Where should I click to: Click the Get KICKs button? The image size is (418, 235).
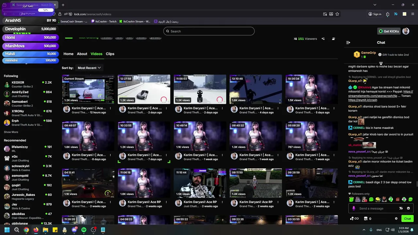tap(389, 31)
